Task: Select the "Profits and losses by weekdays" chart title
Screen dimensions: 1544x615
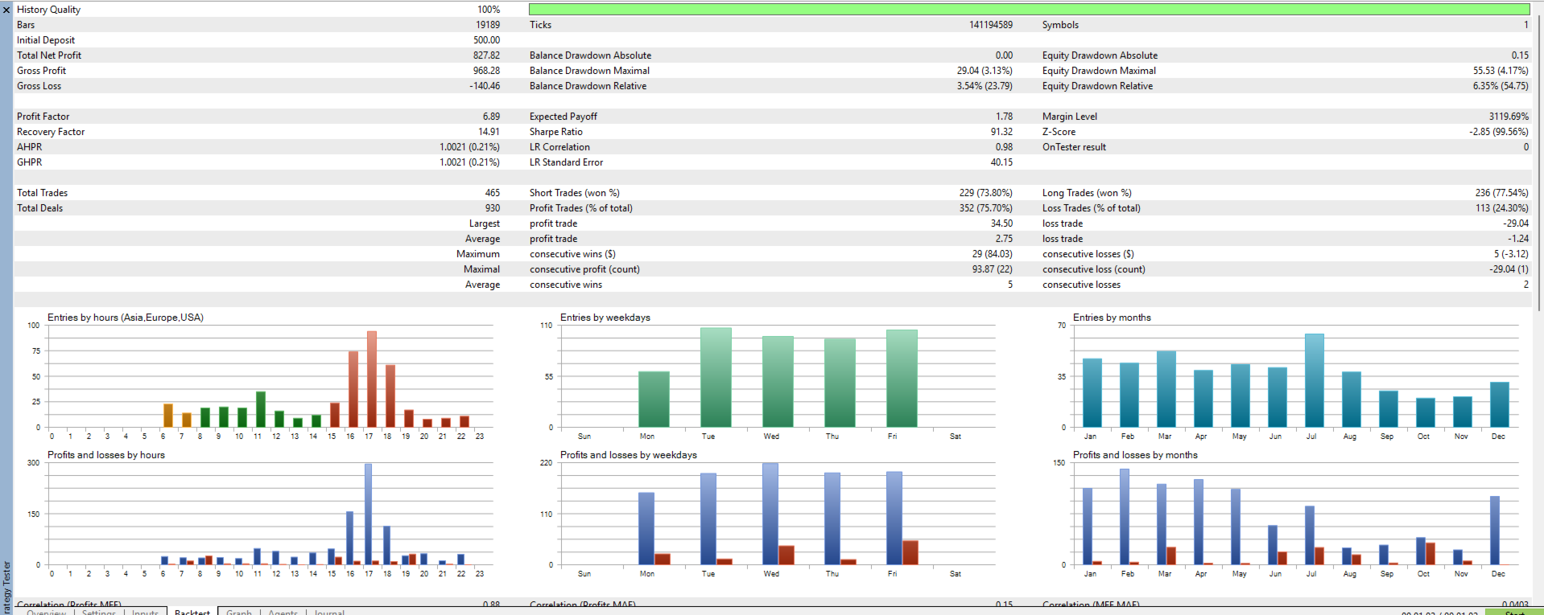Action: [629, 455]
